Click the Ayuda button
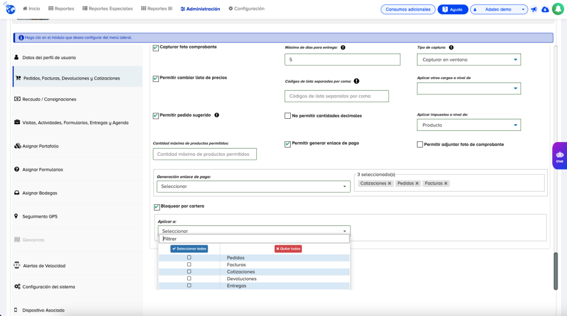 click(x=453, y=9)
